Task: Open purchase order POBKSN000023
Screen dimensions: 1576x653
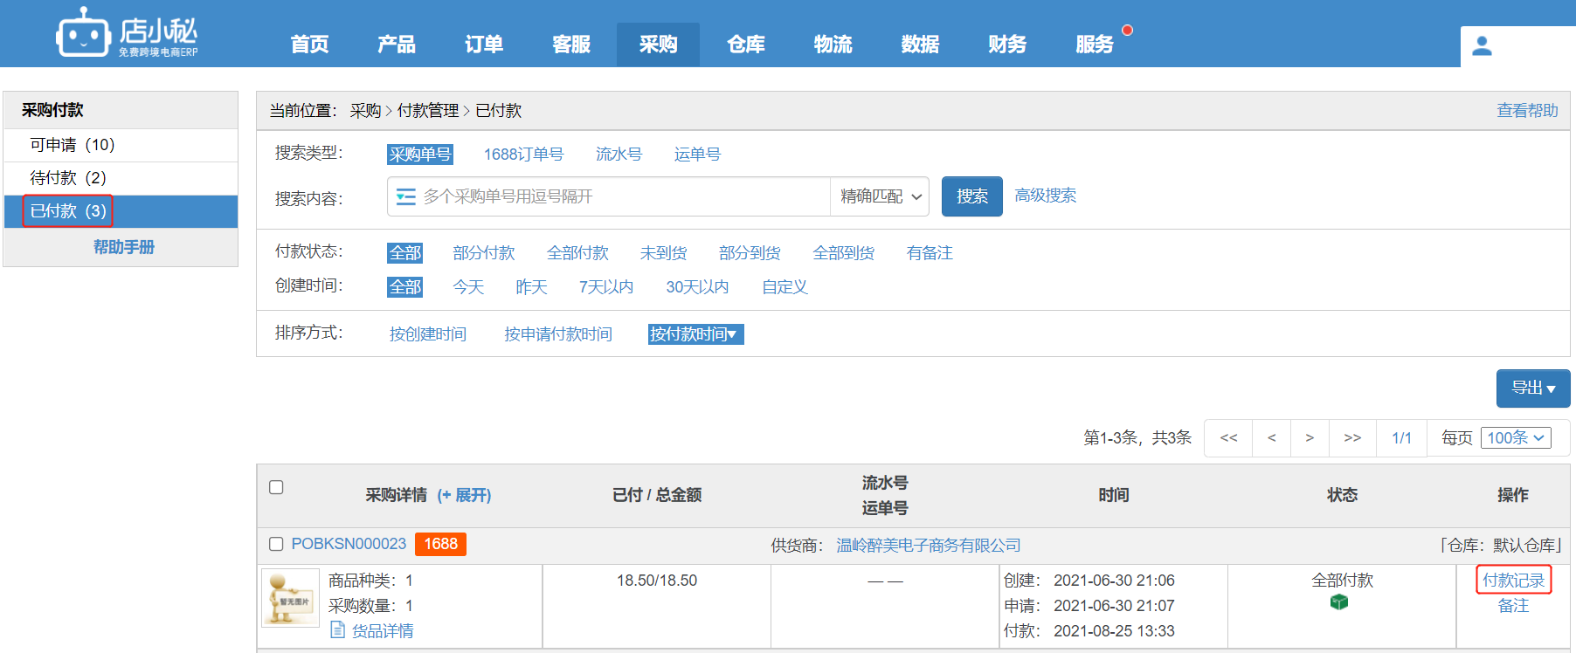Action: [x=349, y=544]
